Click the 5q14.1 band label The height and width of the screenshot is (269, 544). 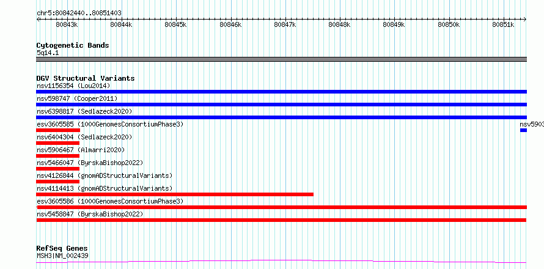pyautogui.click(x=48, y=53)
